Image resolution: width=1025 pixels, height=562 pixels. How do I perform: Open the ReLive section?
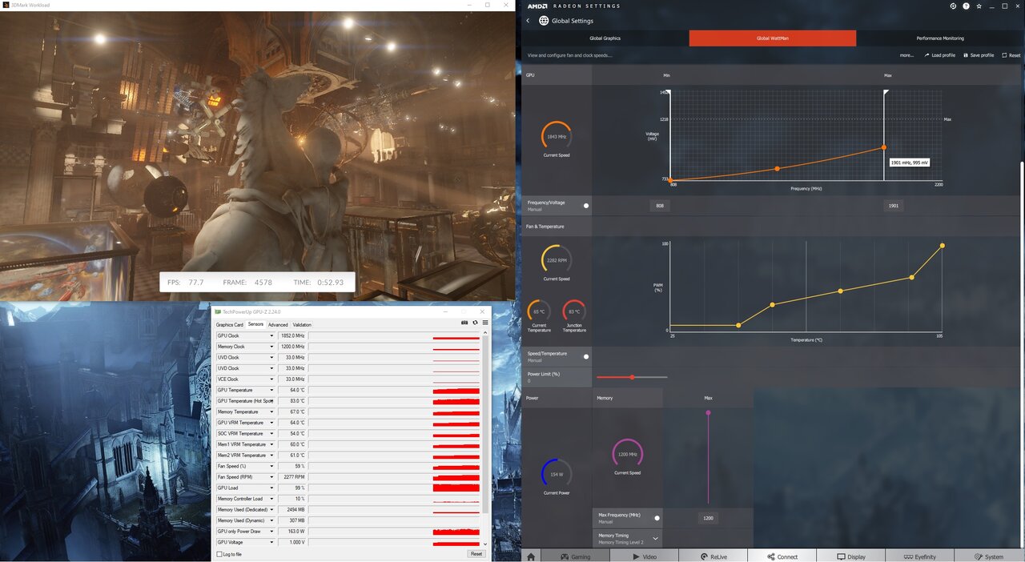click(x=713, y=556)
